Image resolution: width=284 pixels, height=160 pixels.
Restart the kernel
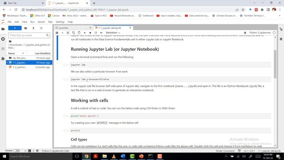click(x=96, y=32)
